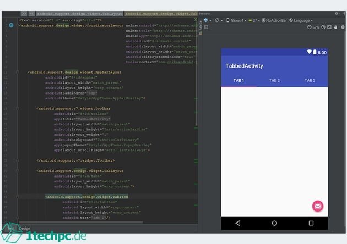Click the Android home circle button
Viewport: 347px width, 244px height.
coord(274,223)
